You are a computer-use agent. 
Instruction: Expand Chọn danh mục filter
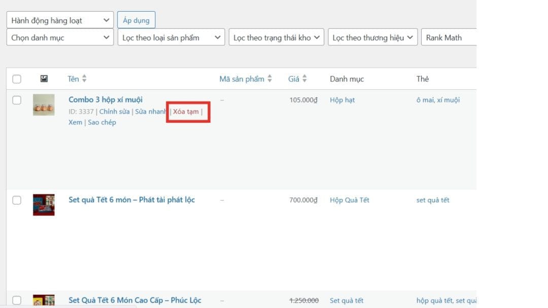pos(60,38)
